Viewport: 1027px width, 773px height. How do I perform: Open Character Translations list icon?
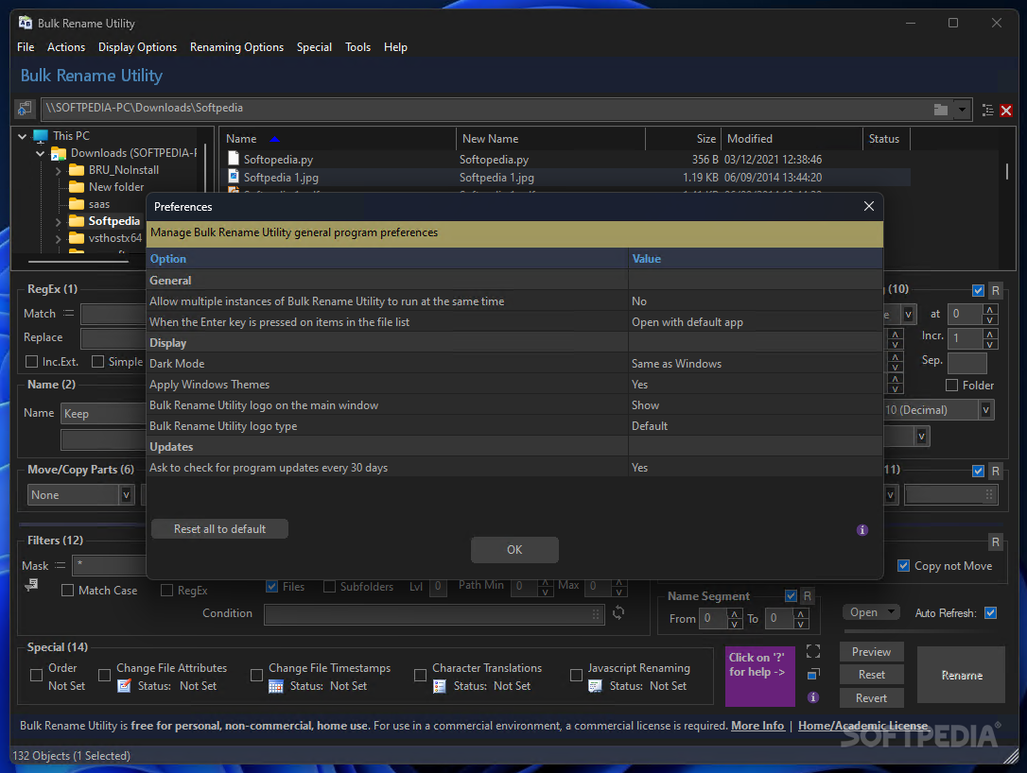[440, 686]
